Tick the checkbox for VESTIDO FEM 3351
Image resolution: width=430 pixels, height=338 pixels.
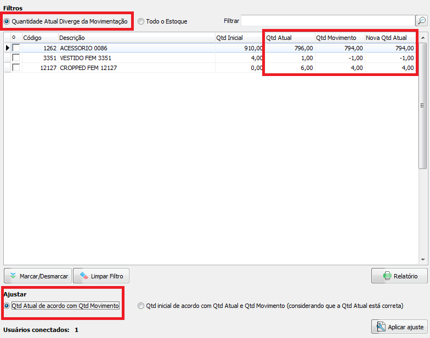(x=16, y=58)
